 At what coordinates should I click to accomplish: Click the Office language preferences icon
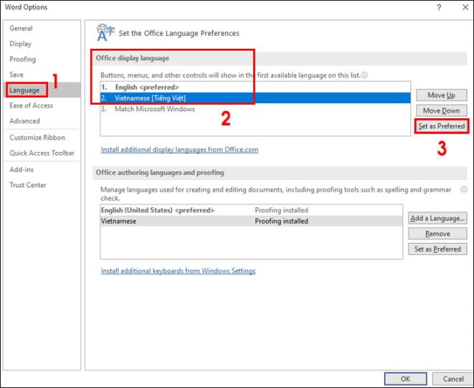click(105, 33)
